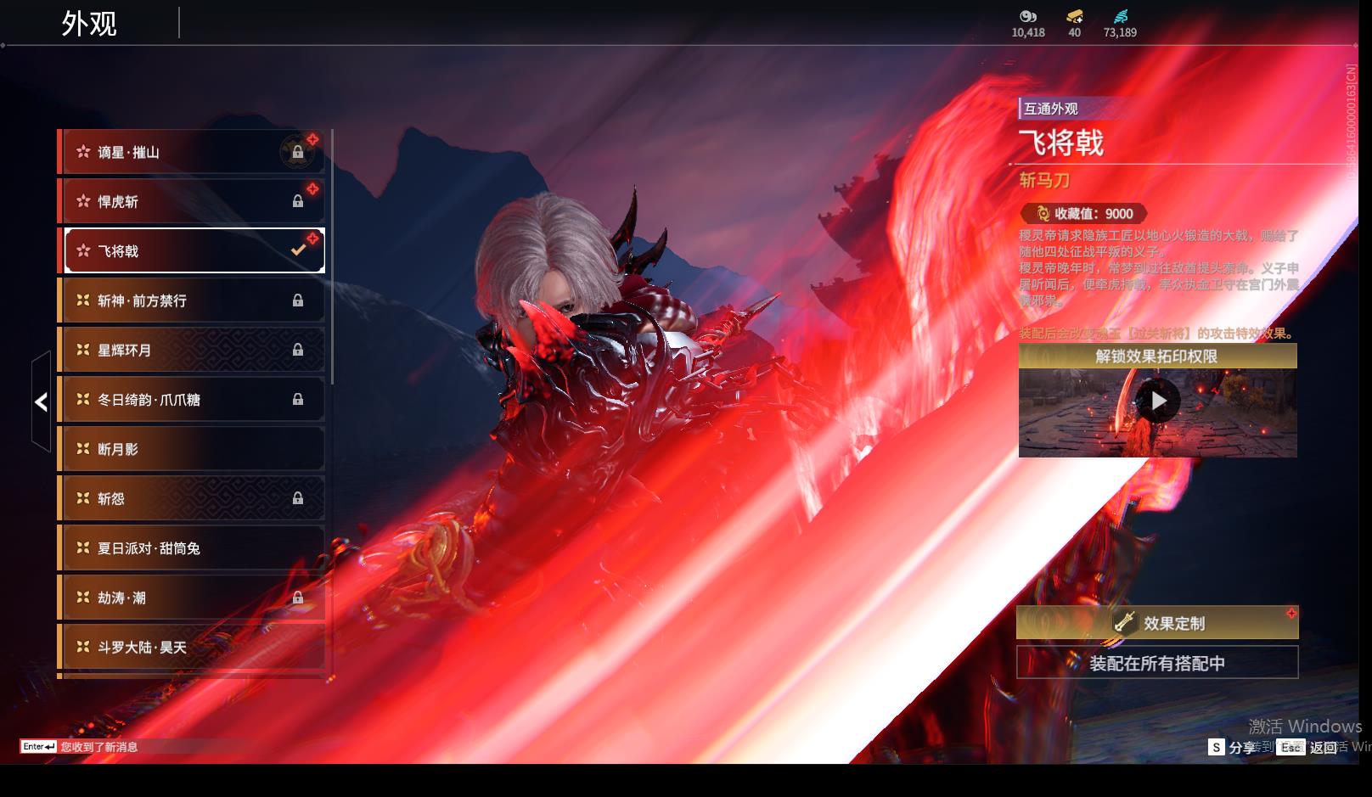Click the skin list scrollbar
Screen dimensions: 1372x797
pyautogui.click(x=331, y=256)
